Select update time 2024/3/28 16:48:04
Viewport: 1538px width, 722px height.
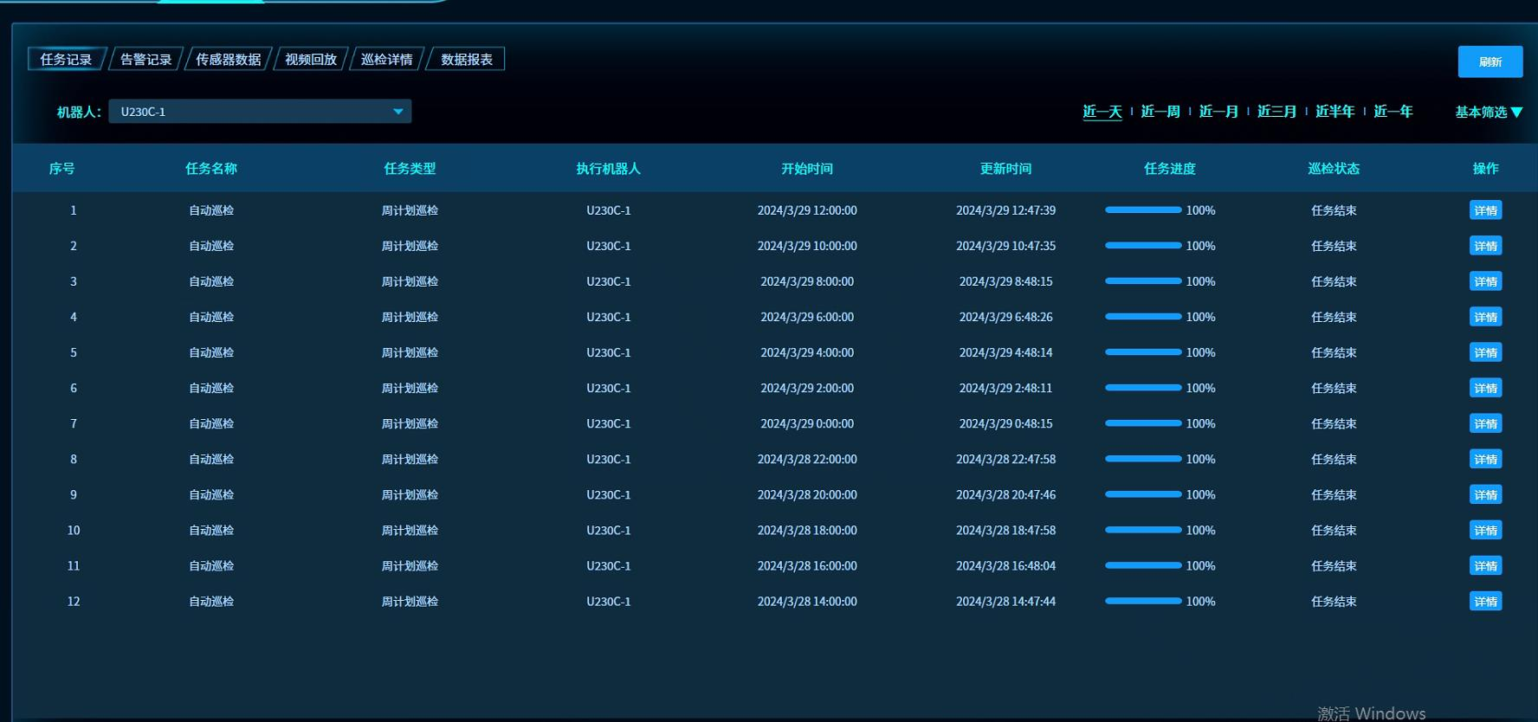[1005, 565]
